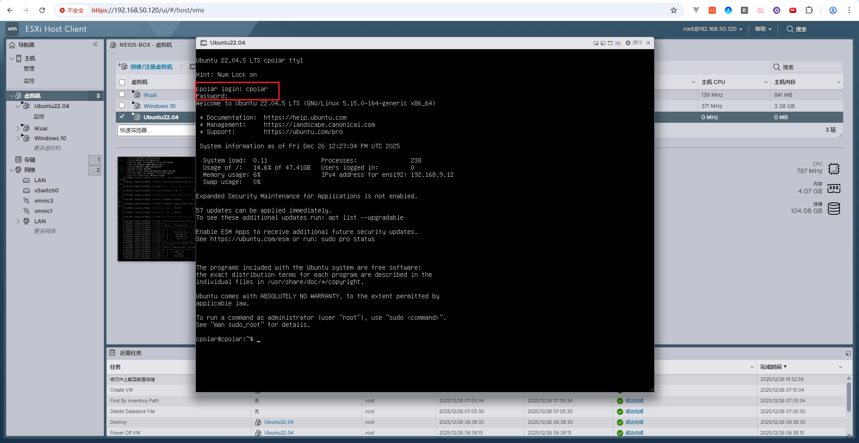This screenshot has height=443, width=859.
Task: Click the vSwitch0 network icon in sidebar
Action: [x=26, y=191]
